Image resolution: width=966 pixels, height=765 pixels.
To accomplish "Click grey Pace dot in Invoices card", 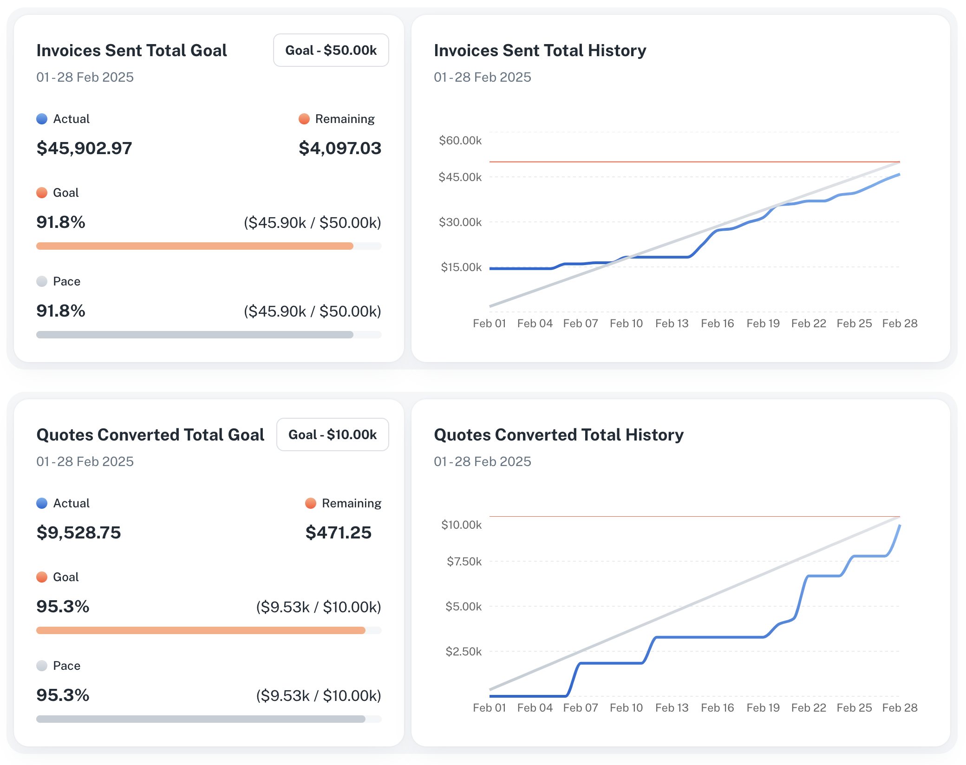I will (x=42, y=281).
